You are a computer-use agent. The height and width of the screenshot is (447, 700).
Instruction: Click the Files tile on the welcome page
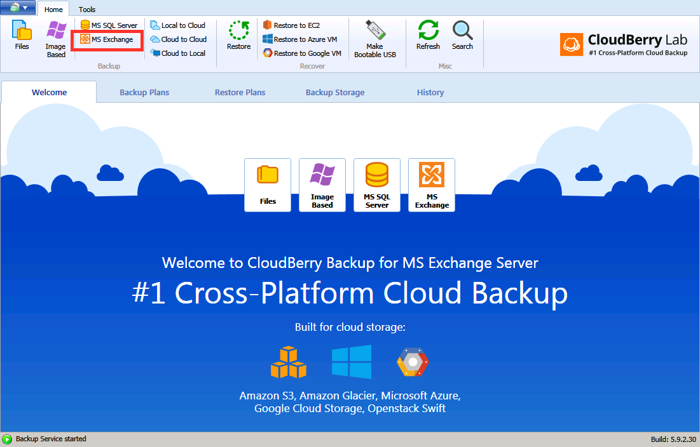coord(268,185)
